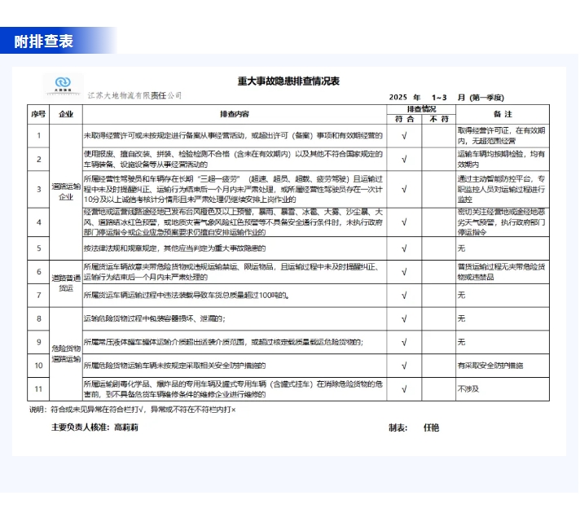This screenshot has width=580, height=513.
Task: Click the '无' remark in row 7
Action: 461,295
